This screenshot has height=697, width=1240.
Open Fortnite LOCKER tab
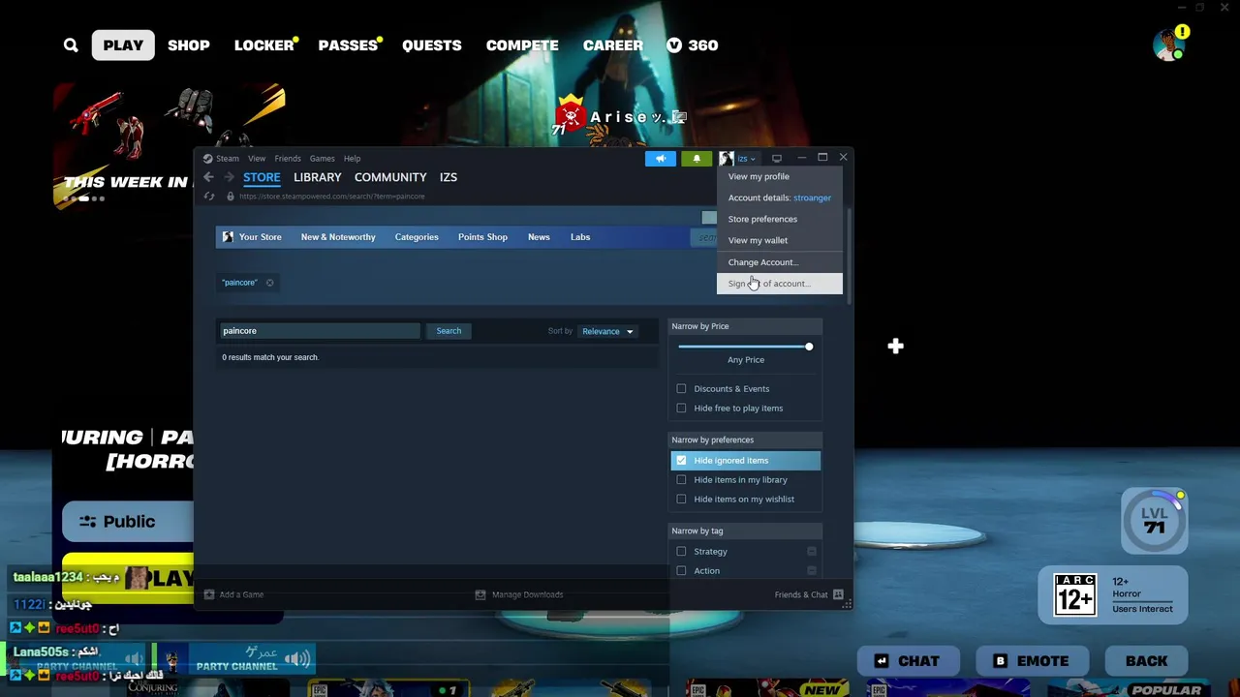[x=264, y=45]
